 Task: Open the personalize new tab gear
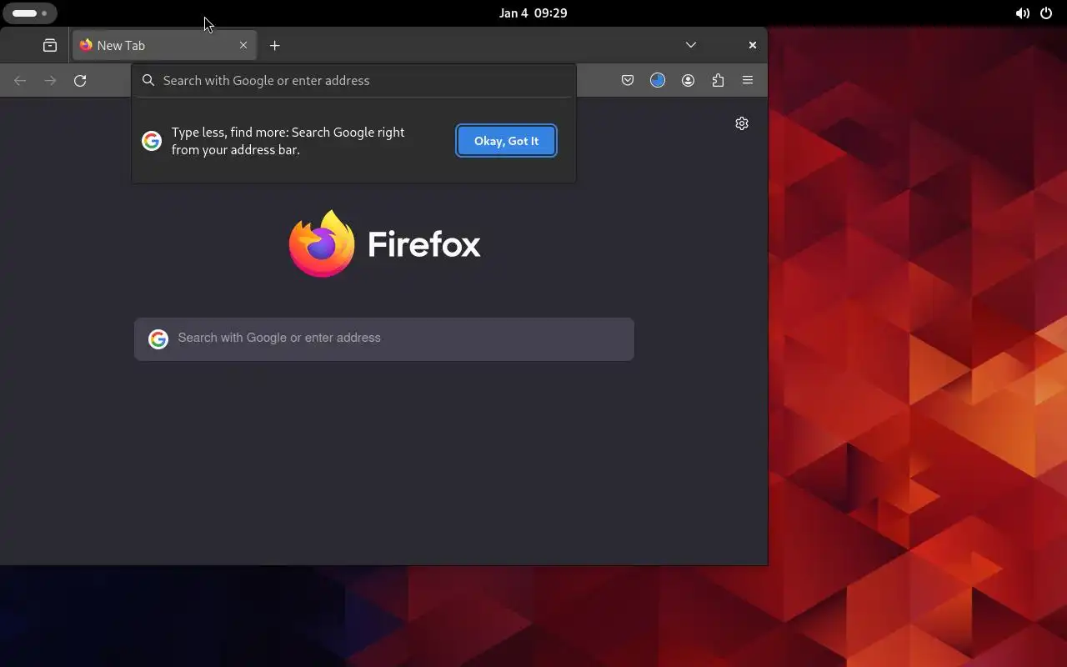[742, 123]
